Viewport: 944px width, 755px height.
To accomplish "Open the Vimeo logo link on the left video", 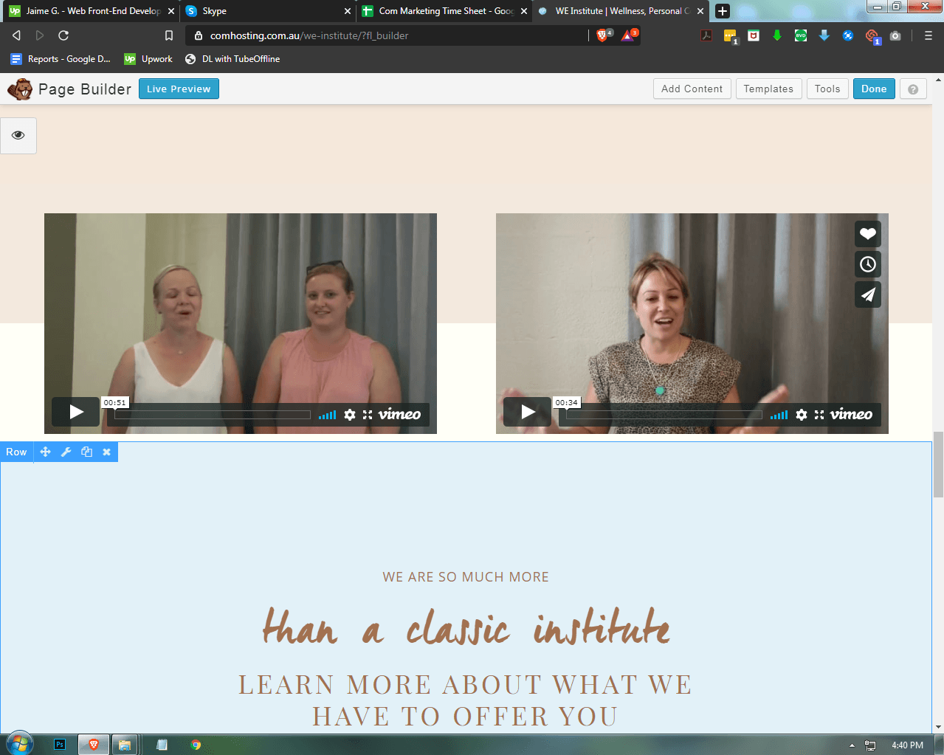I will pyautogui.click(x=400, y=414).
